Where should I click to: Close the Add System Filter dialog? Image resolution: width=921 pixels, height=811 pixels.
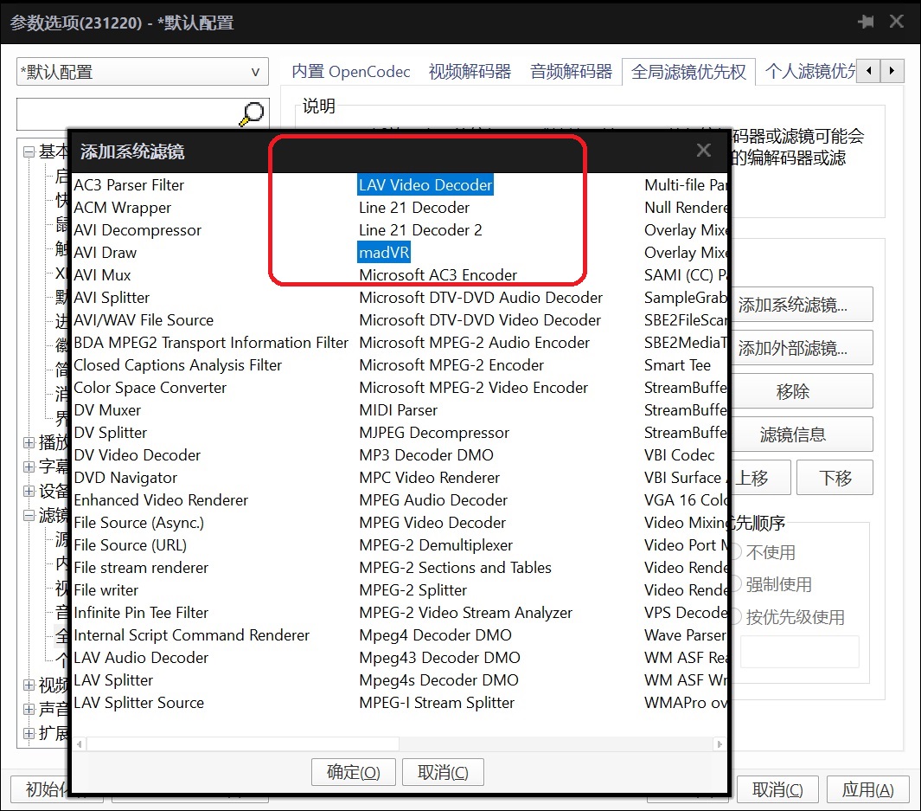tap(704, 151)
